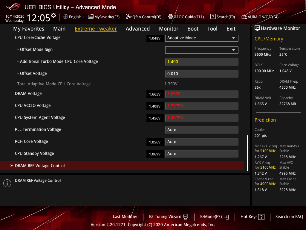Launch AI OC Guide brain icon

click(171, 17)
